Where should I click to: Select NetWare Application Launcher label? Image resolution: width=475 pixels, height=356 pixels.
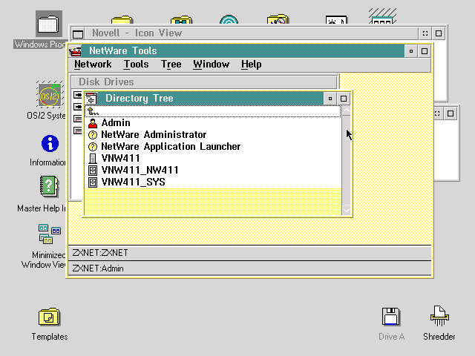click(171, 147)
